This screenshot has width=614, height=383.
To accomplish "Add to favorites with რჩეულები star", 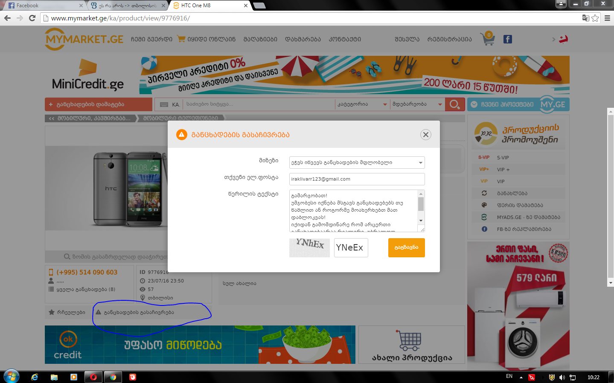I will click(67, 312).
